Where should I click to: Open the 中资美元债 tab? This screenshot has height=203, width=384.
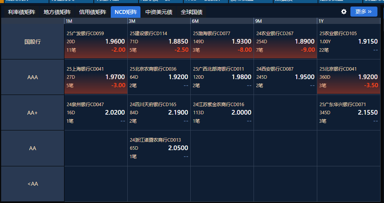[159, 12]
